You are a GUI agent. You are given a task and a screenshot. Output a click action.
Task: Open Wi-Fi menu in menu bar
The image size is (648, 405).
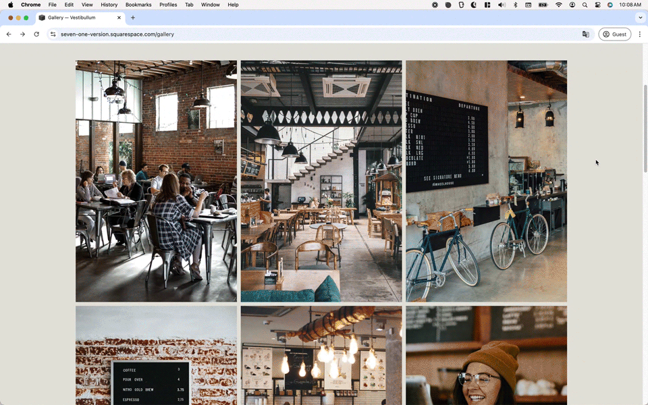[x=559, y=5]
